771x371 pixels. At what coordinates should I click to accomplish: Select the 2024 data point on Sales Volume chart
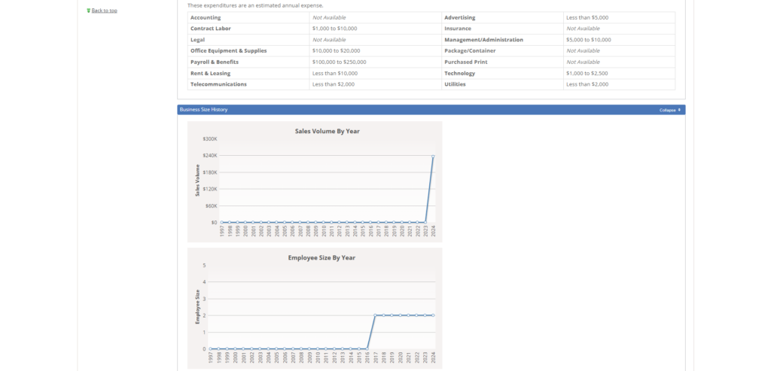pyautogui.click(x=433, y=157)
